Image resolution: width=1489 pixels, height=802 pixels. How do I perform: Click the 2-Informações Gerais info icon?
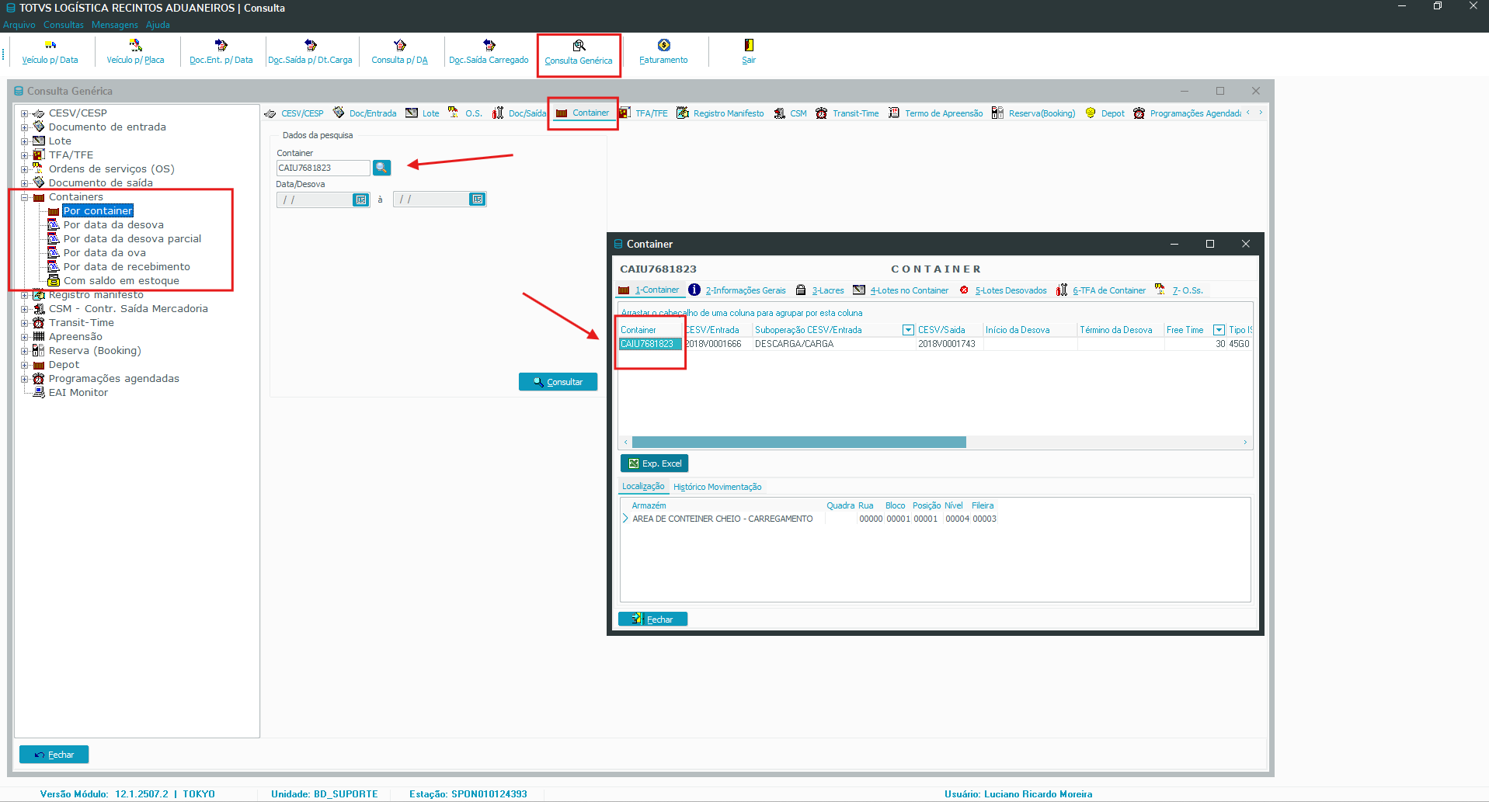point(694,290)
